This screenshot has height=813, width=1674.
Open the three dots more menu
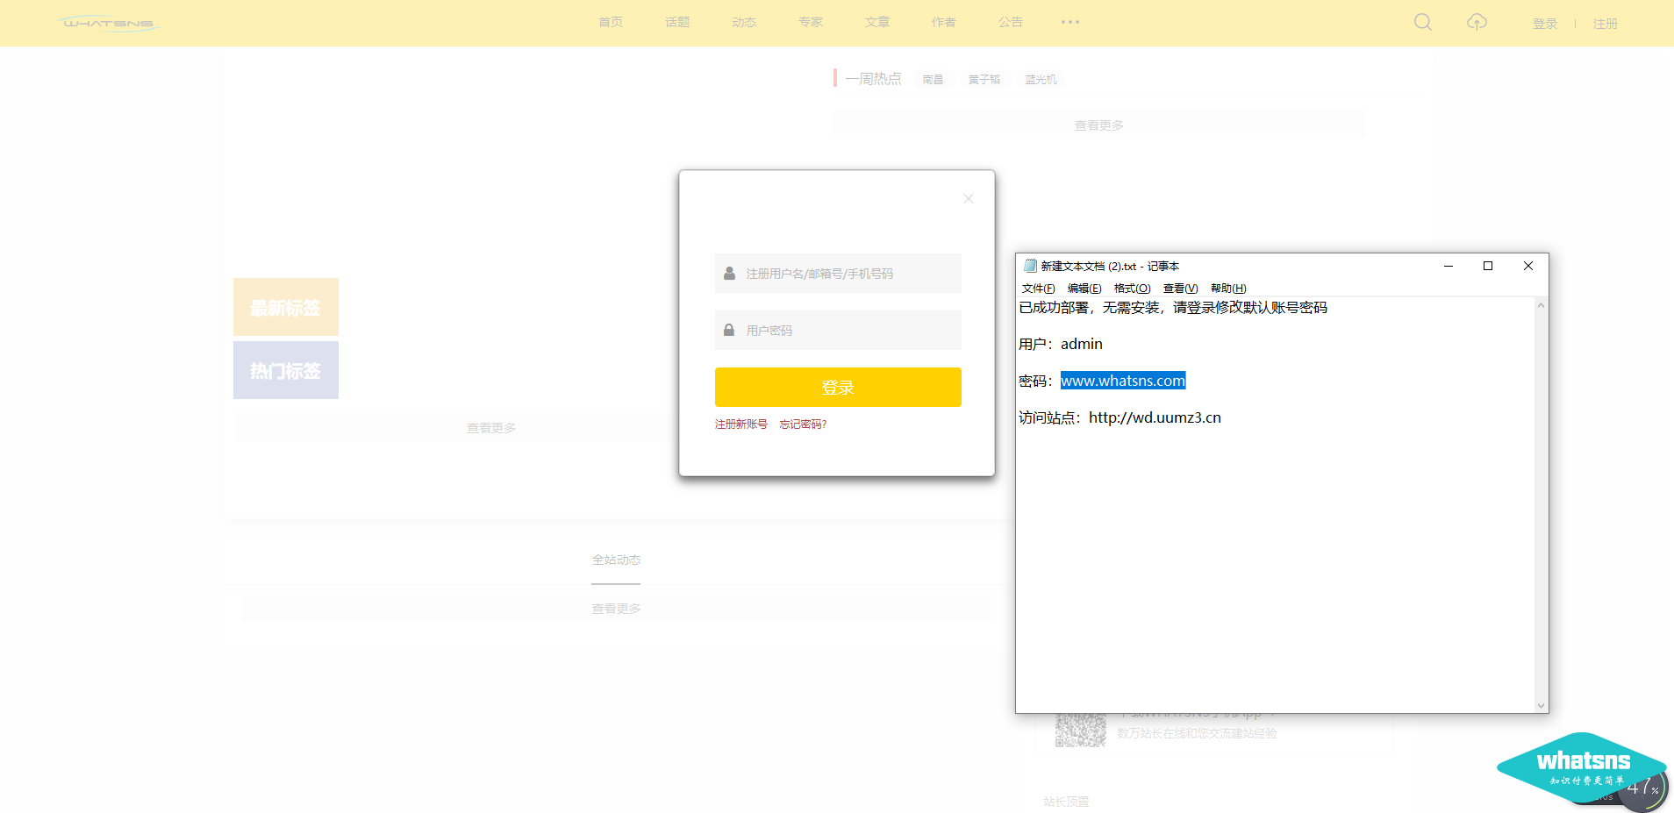(x=1069, y=22)
